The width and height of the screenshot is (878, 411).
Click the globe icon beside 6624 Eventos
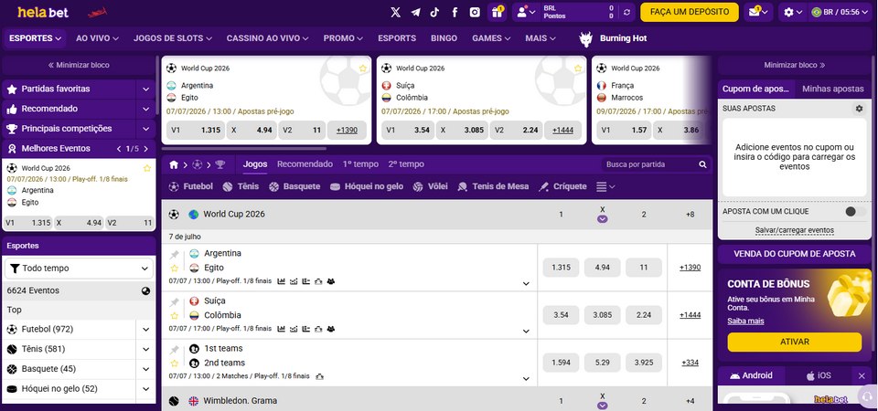tap(145, 290)
